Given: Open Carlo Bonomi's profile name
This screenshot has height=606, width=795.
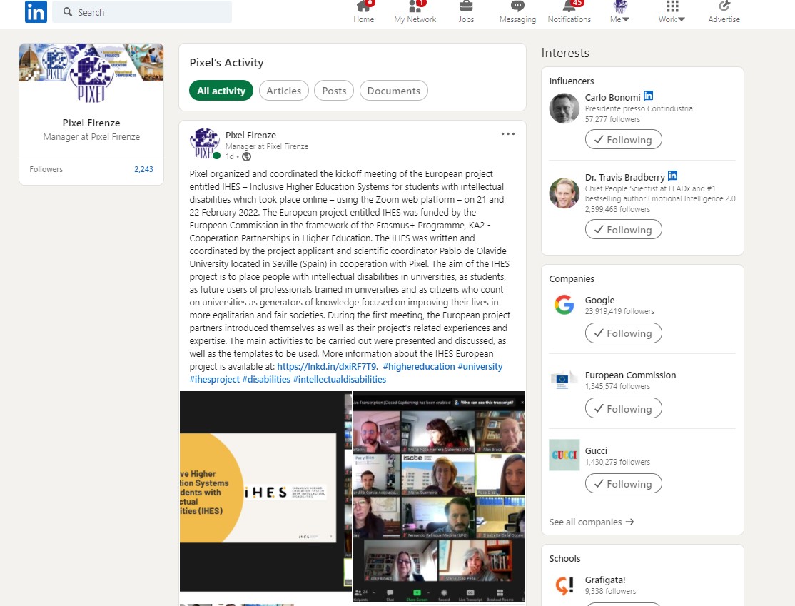Looking at the screenshot, I should [x=612, y=97].
